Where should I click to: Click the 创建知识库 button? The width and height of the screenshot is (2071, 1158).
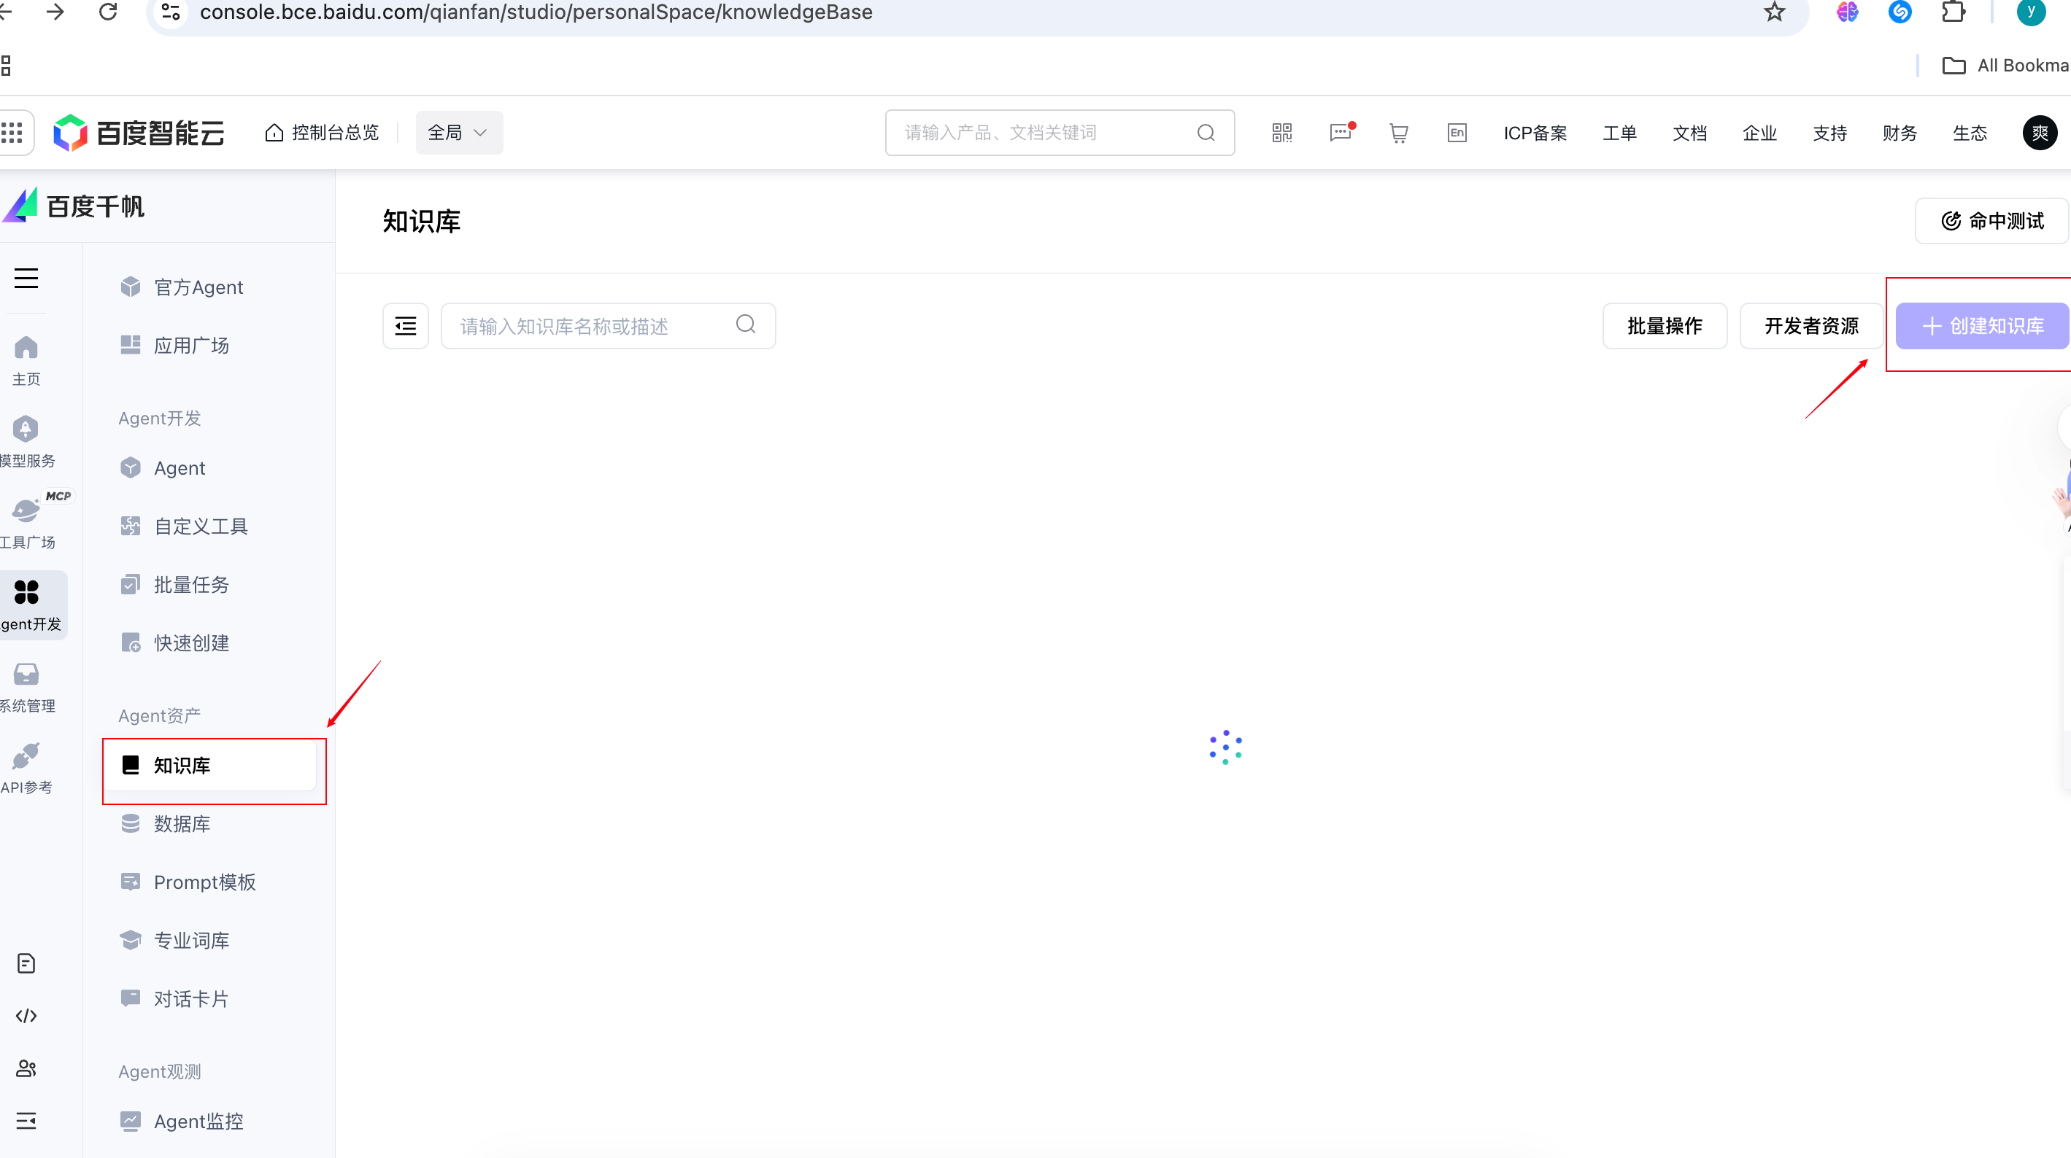click(1982, 325)
